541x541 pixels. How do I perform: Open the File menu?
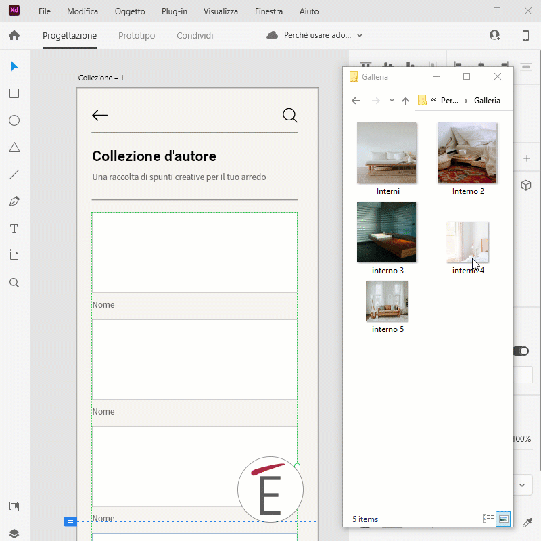click(x=45, y=11)
